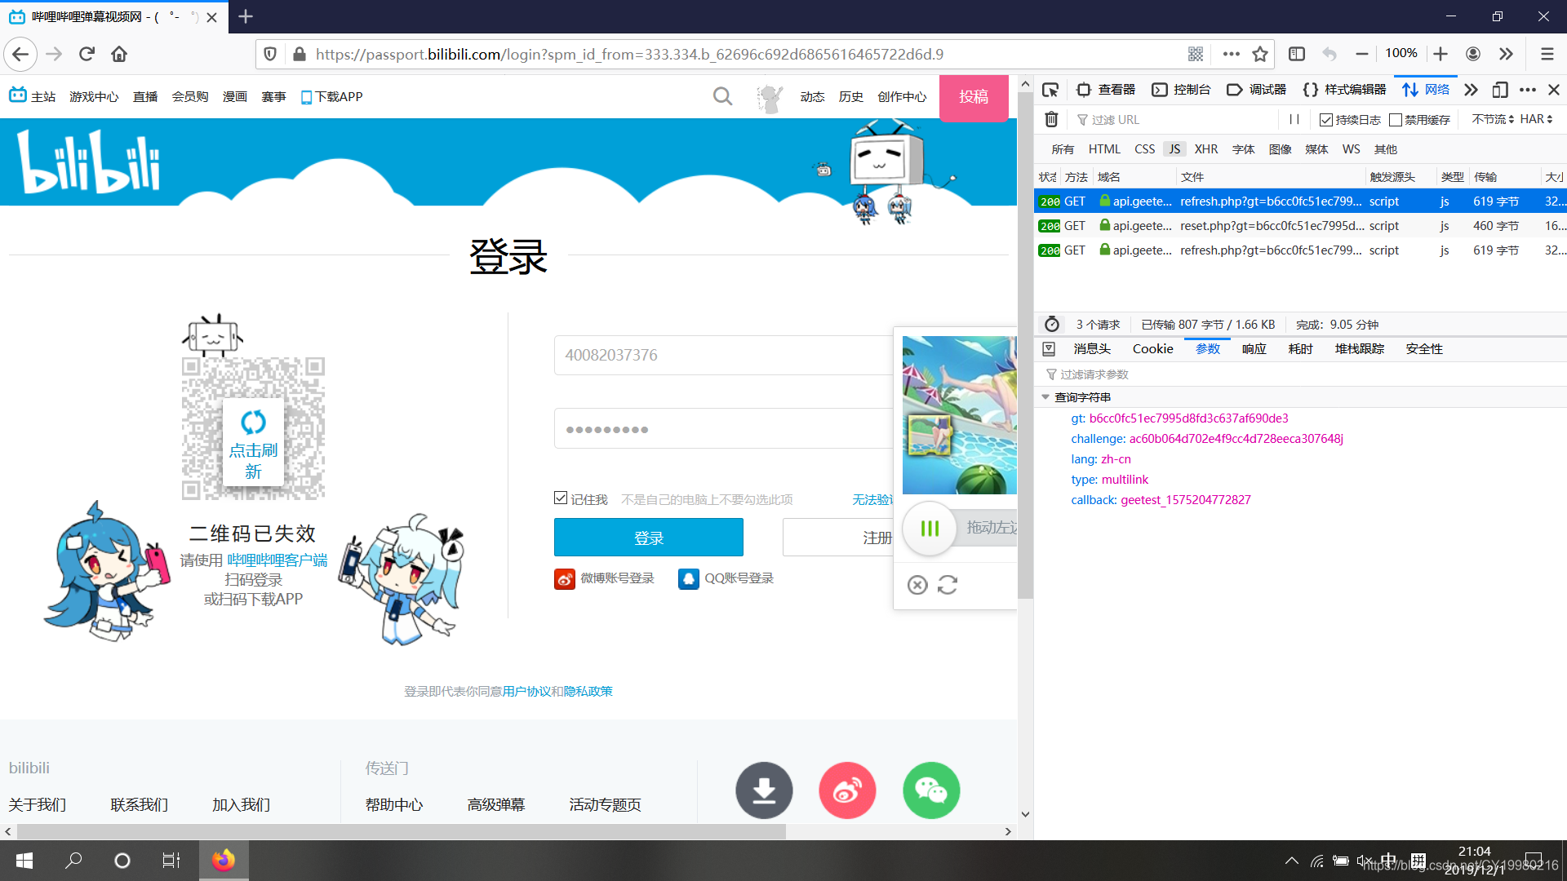Clear network log with trash icon
This screenshot has height=881, width=1567.
click(1051, 120)
